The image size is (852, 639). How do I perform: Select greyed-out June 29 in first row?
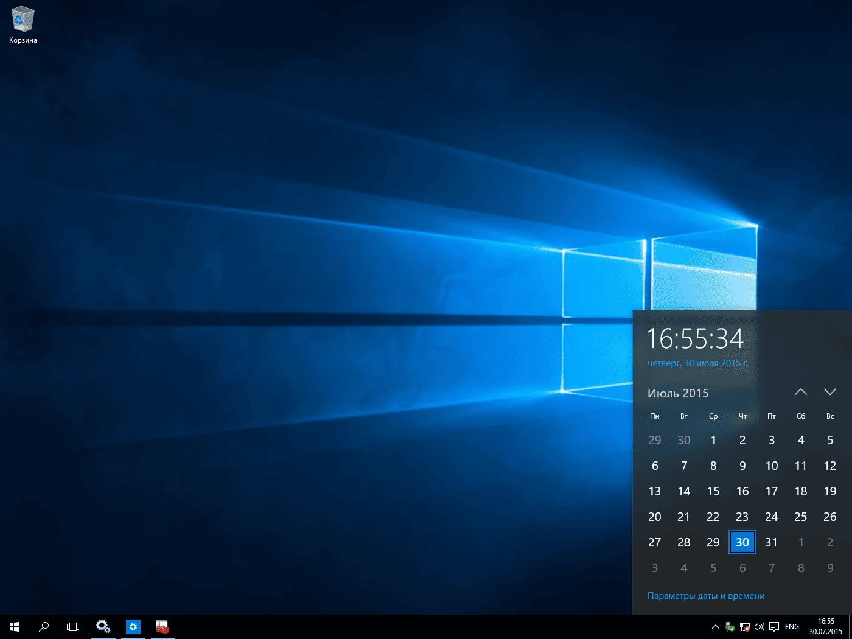[655, 440]
